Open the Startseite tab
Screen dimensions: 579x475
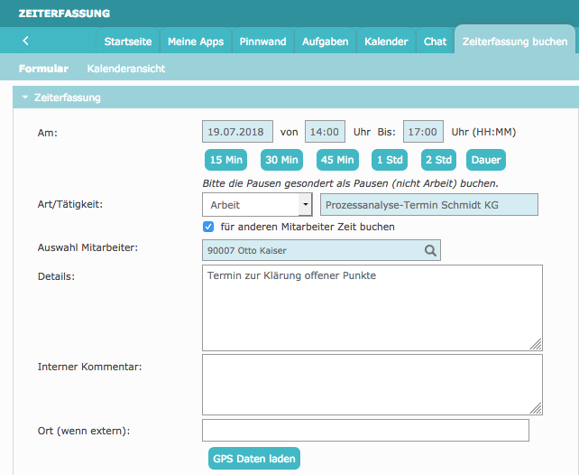pyautogui.click(x=128, y=42)
